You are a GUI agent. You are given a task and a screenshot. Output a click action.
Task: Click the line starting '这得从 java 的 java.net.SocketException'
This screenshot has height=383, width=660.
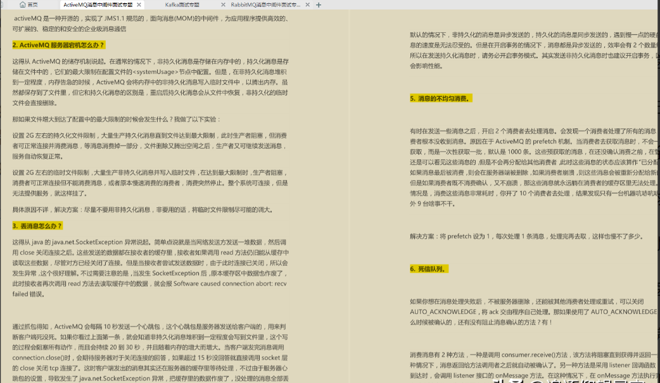pyautogui.click(x=149, y=242)
